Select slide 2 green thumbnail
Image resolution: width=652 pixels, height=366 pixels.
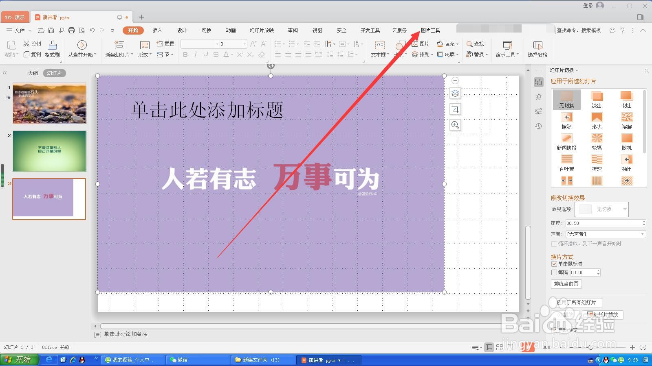click(x=49, y=151)
